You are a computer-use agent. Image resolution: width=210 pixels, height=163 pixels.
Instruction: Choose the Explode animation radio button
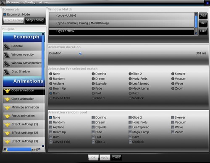coord(93,83)
